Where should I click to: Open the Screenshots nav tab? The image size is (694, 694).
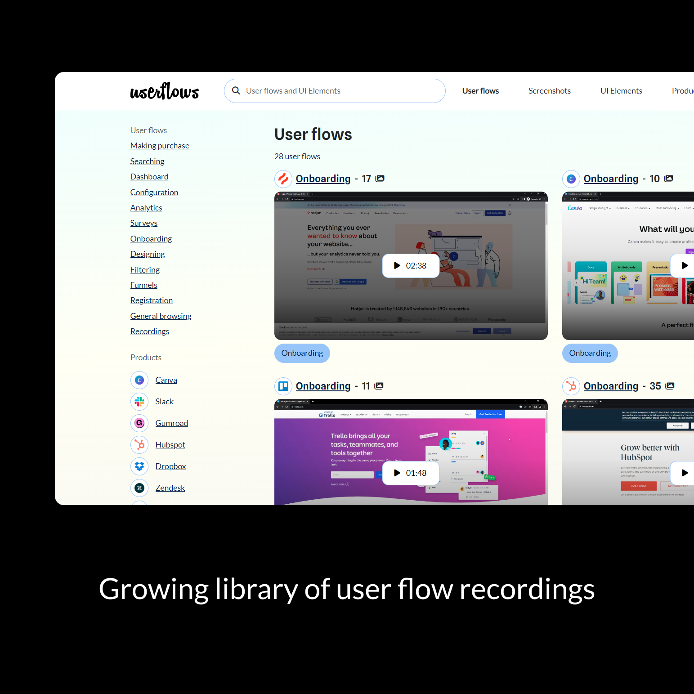point(549,91)
